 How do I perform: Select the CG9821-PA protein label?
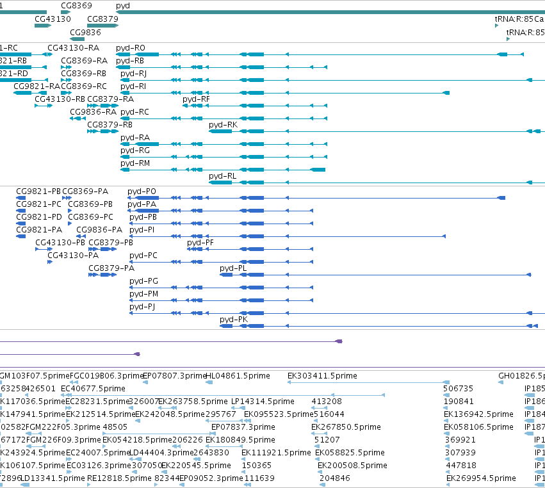39,230
